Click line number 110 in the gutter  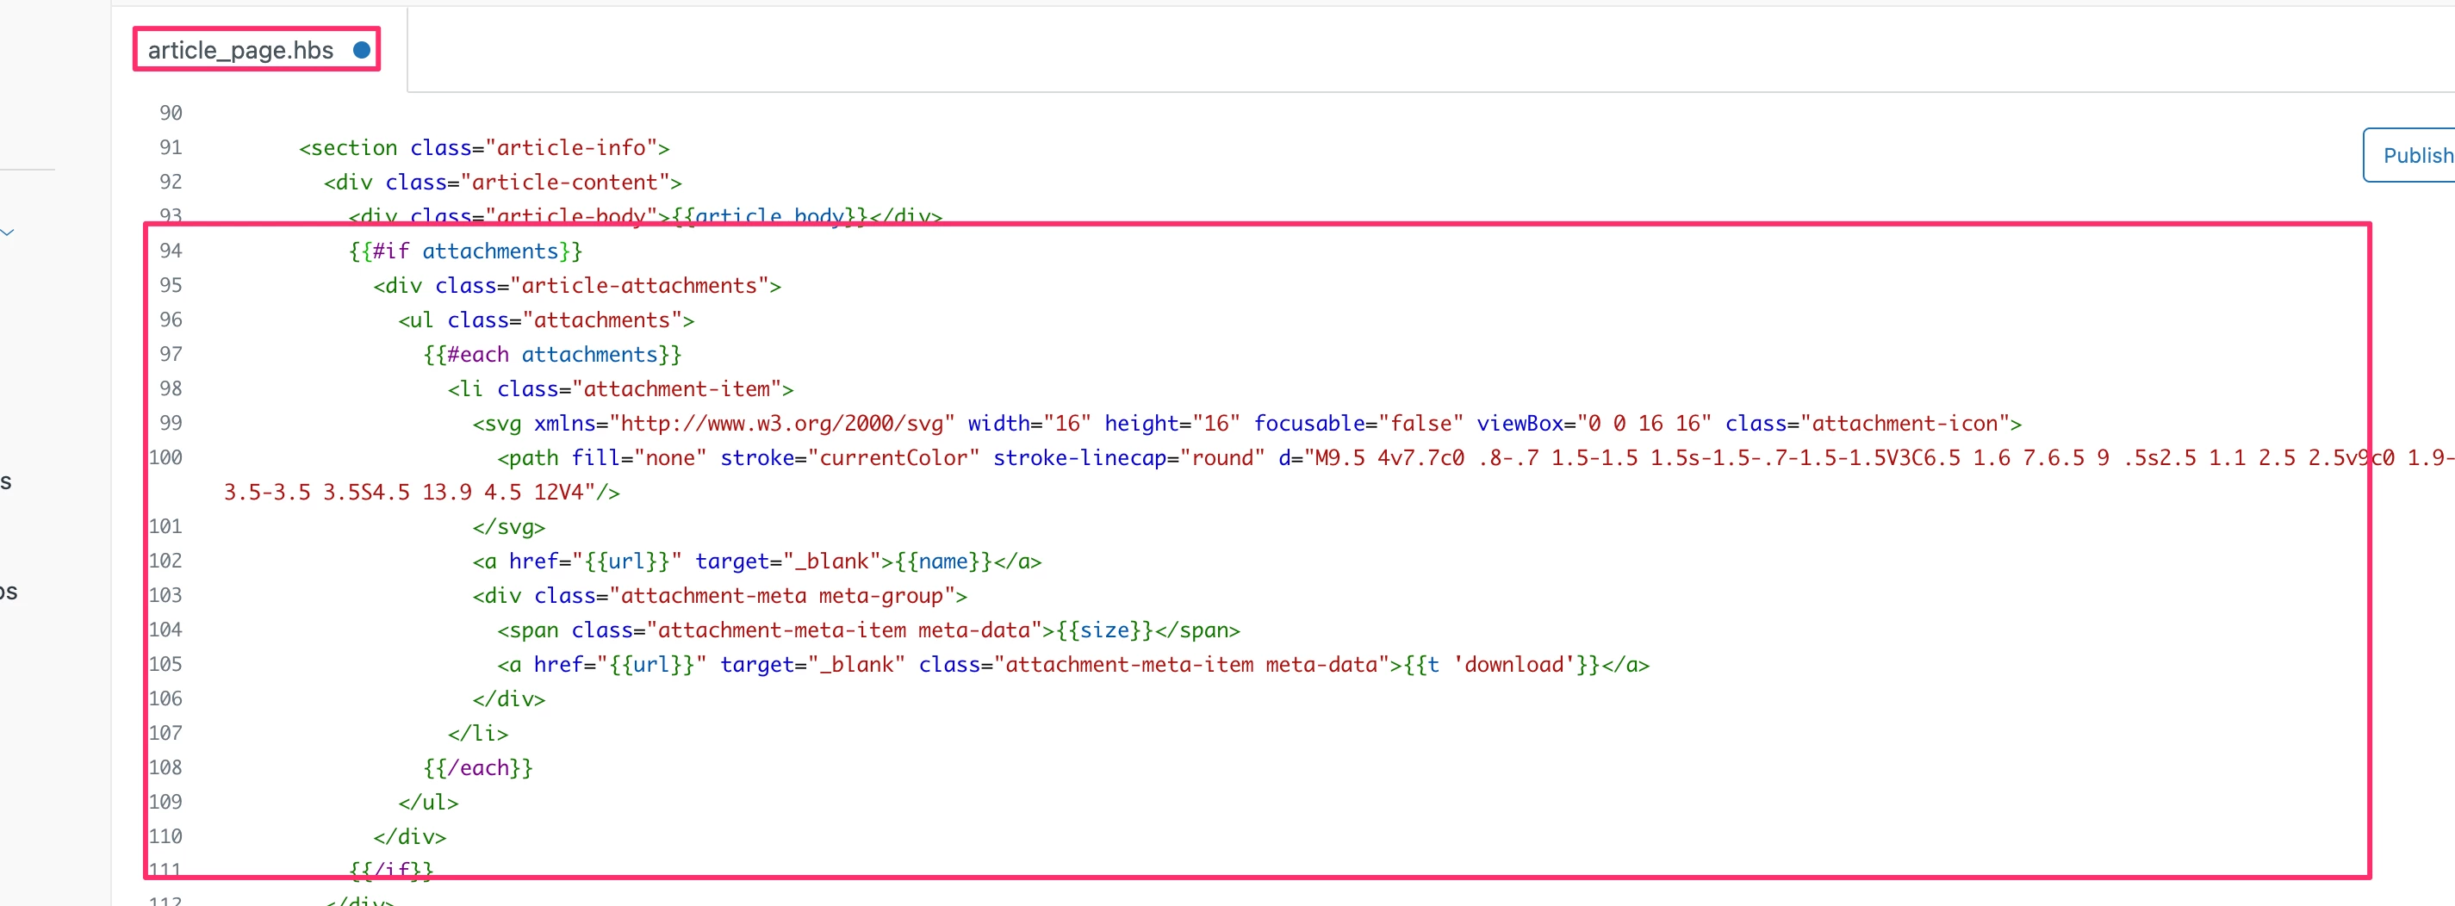(x=166, y=836)
